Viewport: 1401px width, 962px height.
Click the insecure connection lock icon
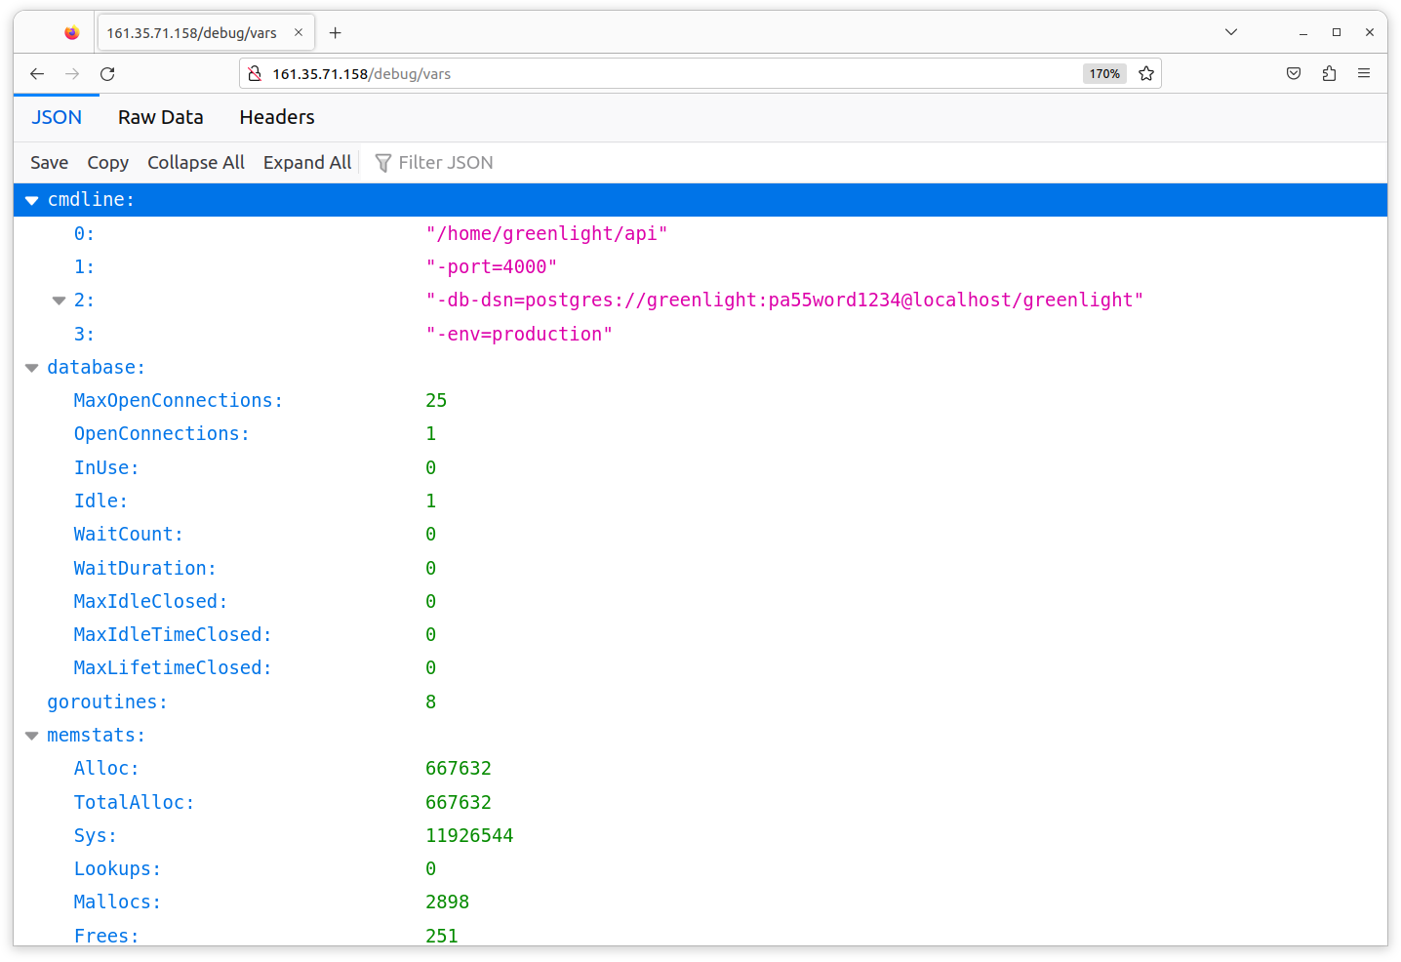[x=255, y=74]
